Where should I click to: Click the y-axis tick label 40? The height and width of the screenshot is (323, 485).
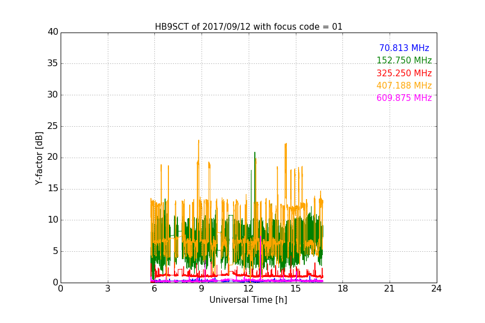53,32
